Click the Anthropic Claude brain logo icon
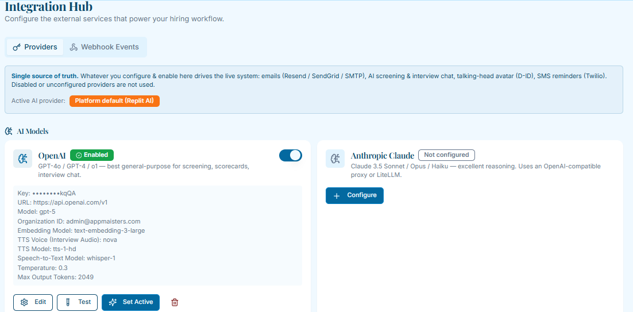This screenshot has height=312, width=633. click(x=335, y=159)
